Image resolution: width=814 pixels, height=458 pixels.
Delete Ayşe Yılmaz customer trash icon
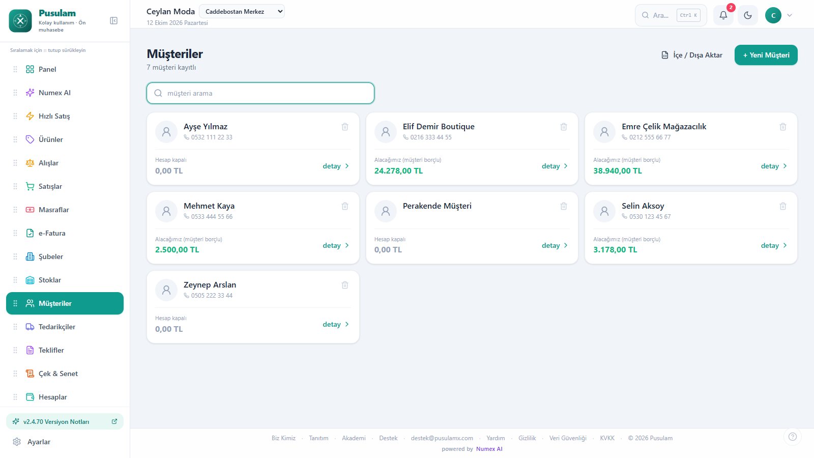pos(345,127)
